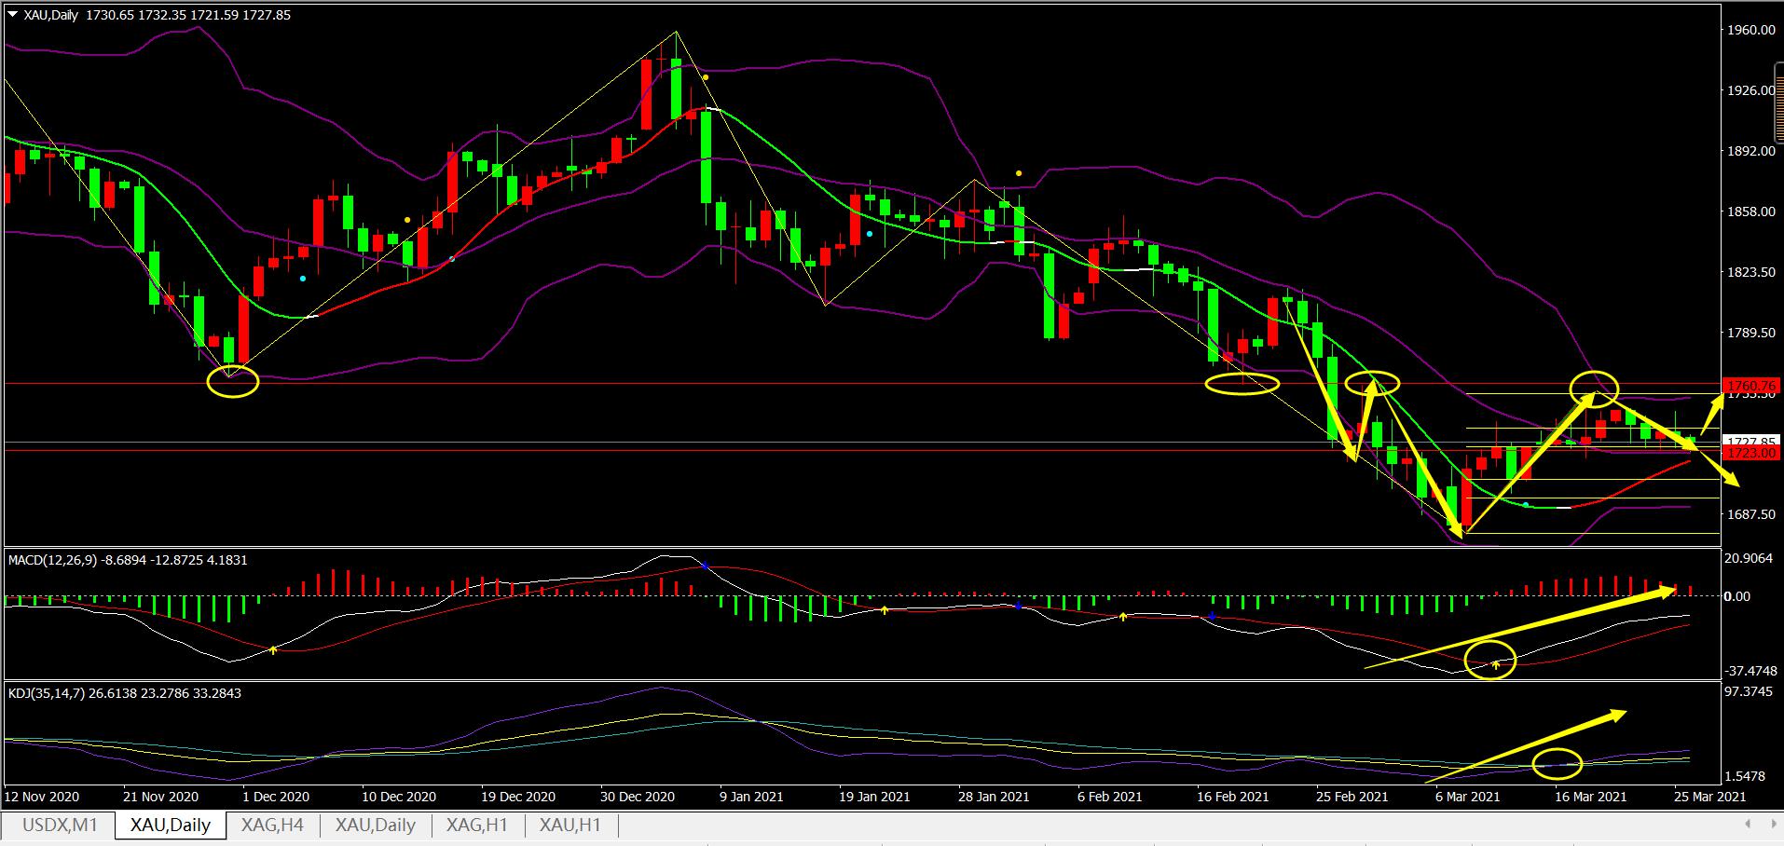Click the 1858.00 price axis label
This screenshot has width=1784, height=846.
pos(1750,211)
